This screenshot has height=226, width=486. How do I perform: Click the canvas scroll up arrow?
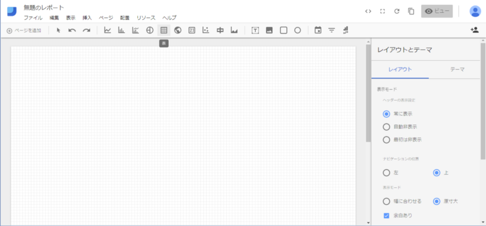click(x=368, y=41)
